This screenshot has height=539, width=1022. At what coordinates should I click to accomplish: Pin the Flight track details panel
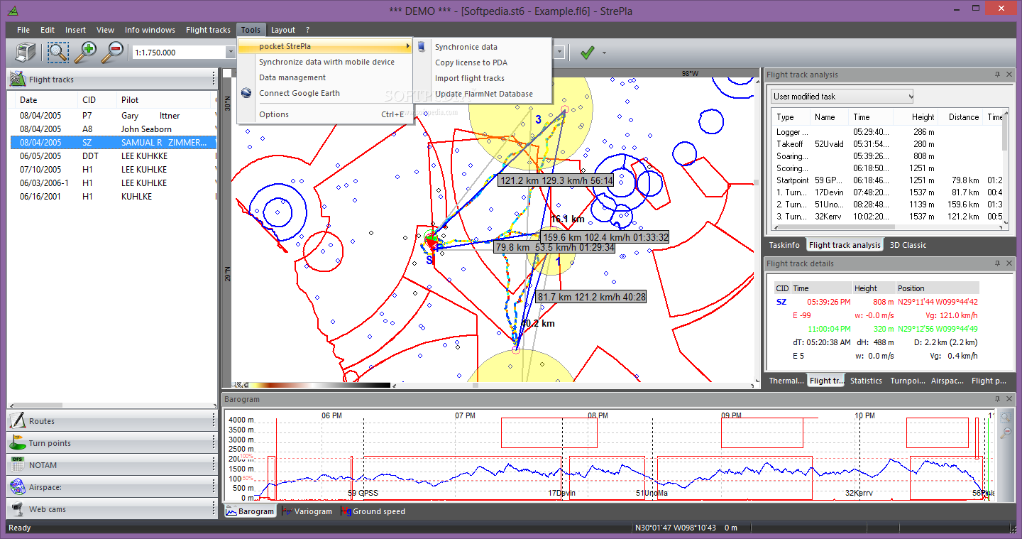click(996, 263)
